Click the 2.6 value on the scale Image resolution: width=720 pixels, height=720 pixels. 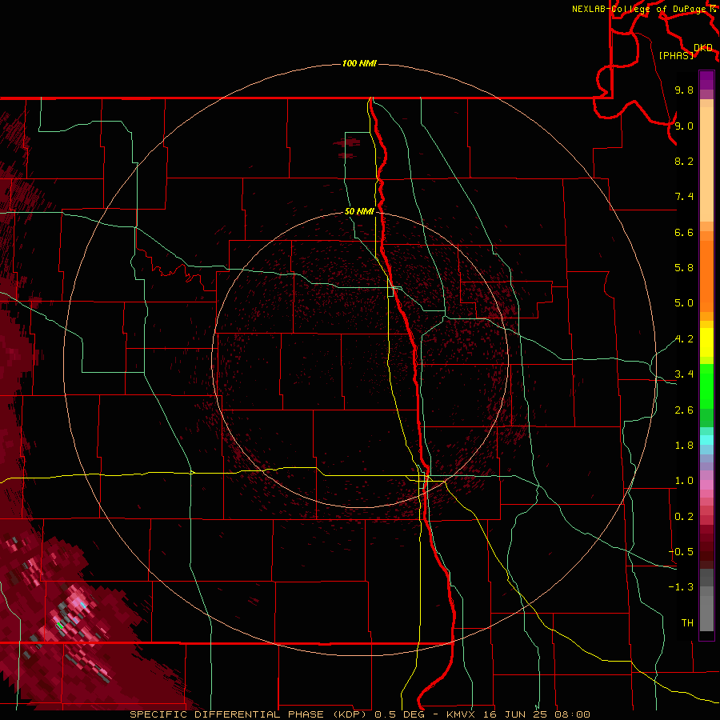[684, 410]
